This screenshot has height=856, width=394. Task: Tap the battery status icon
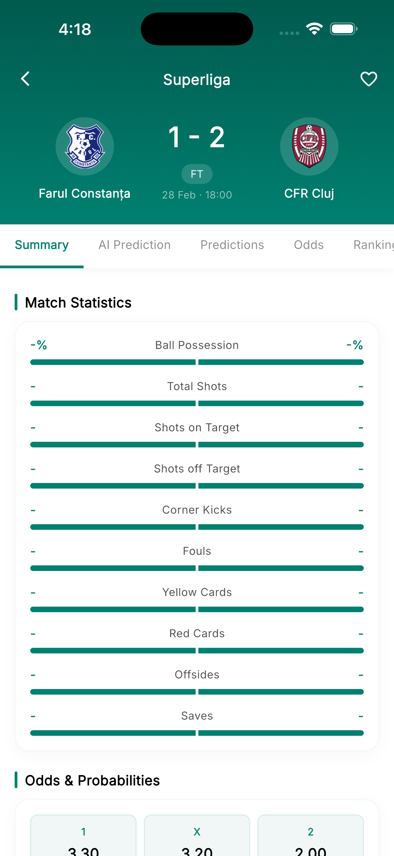[343, 29]
